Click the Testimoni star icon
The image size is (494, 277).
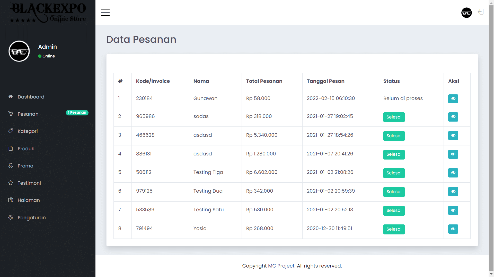(11, 183)
